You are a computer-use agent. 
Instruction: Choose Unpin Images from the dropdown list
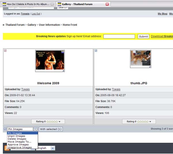point(22,136)
